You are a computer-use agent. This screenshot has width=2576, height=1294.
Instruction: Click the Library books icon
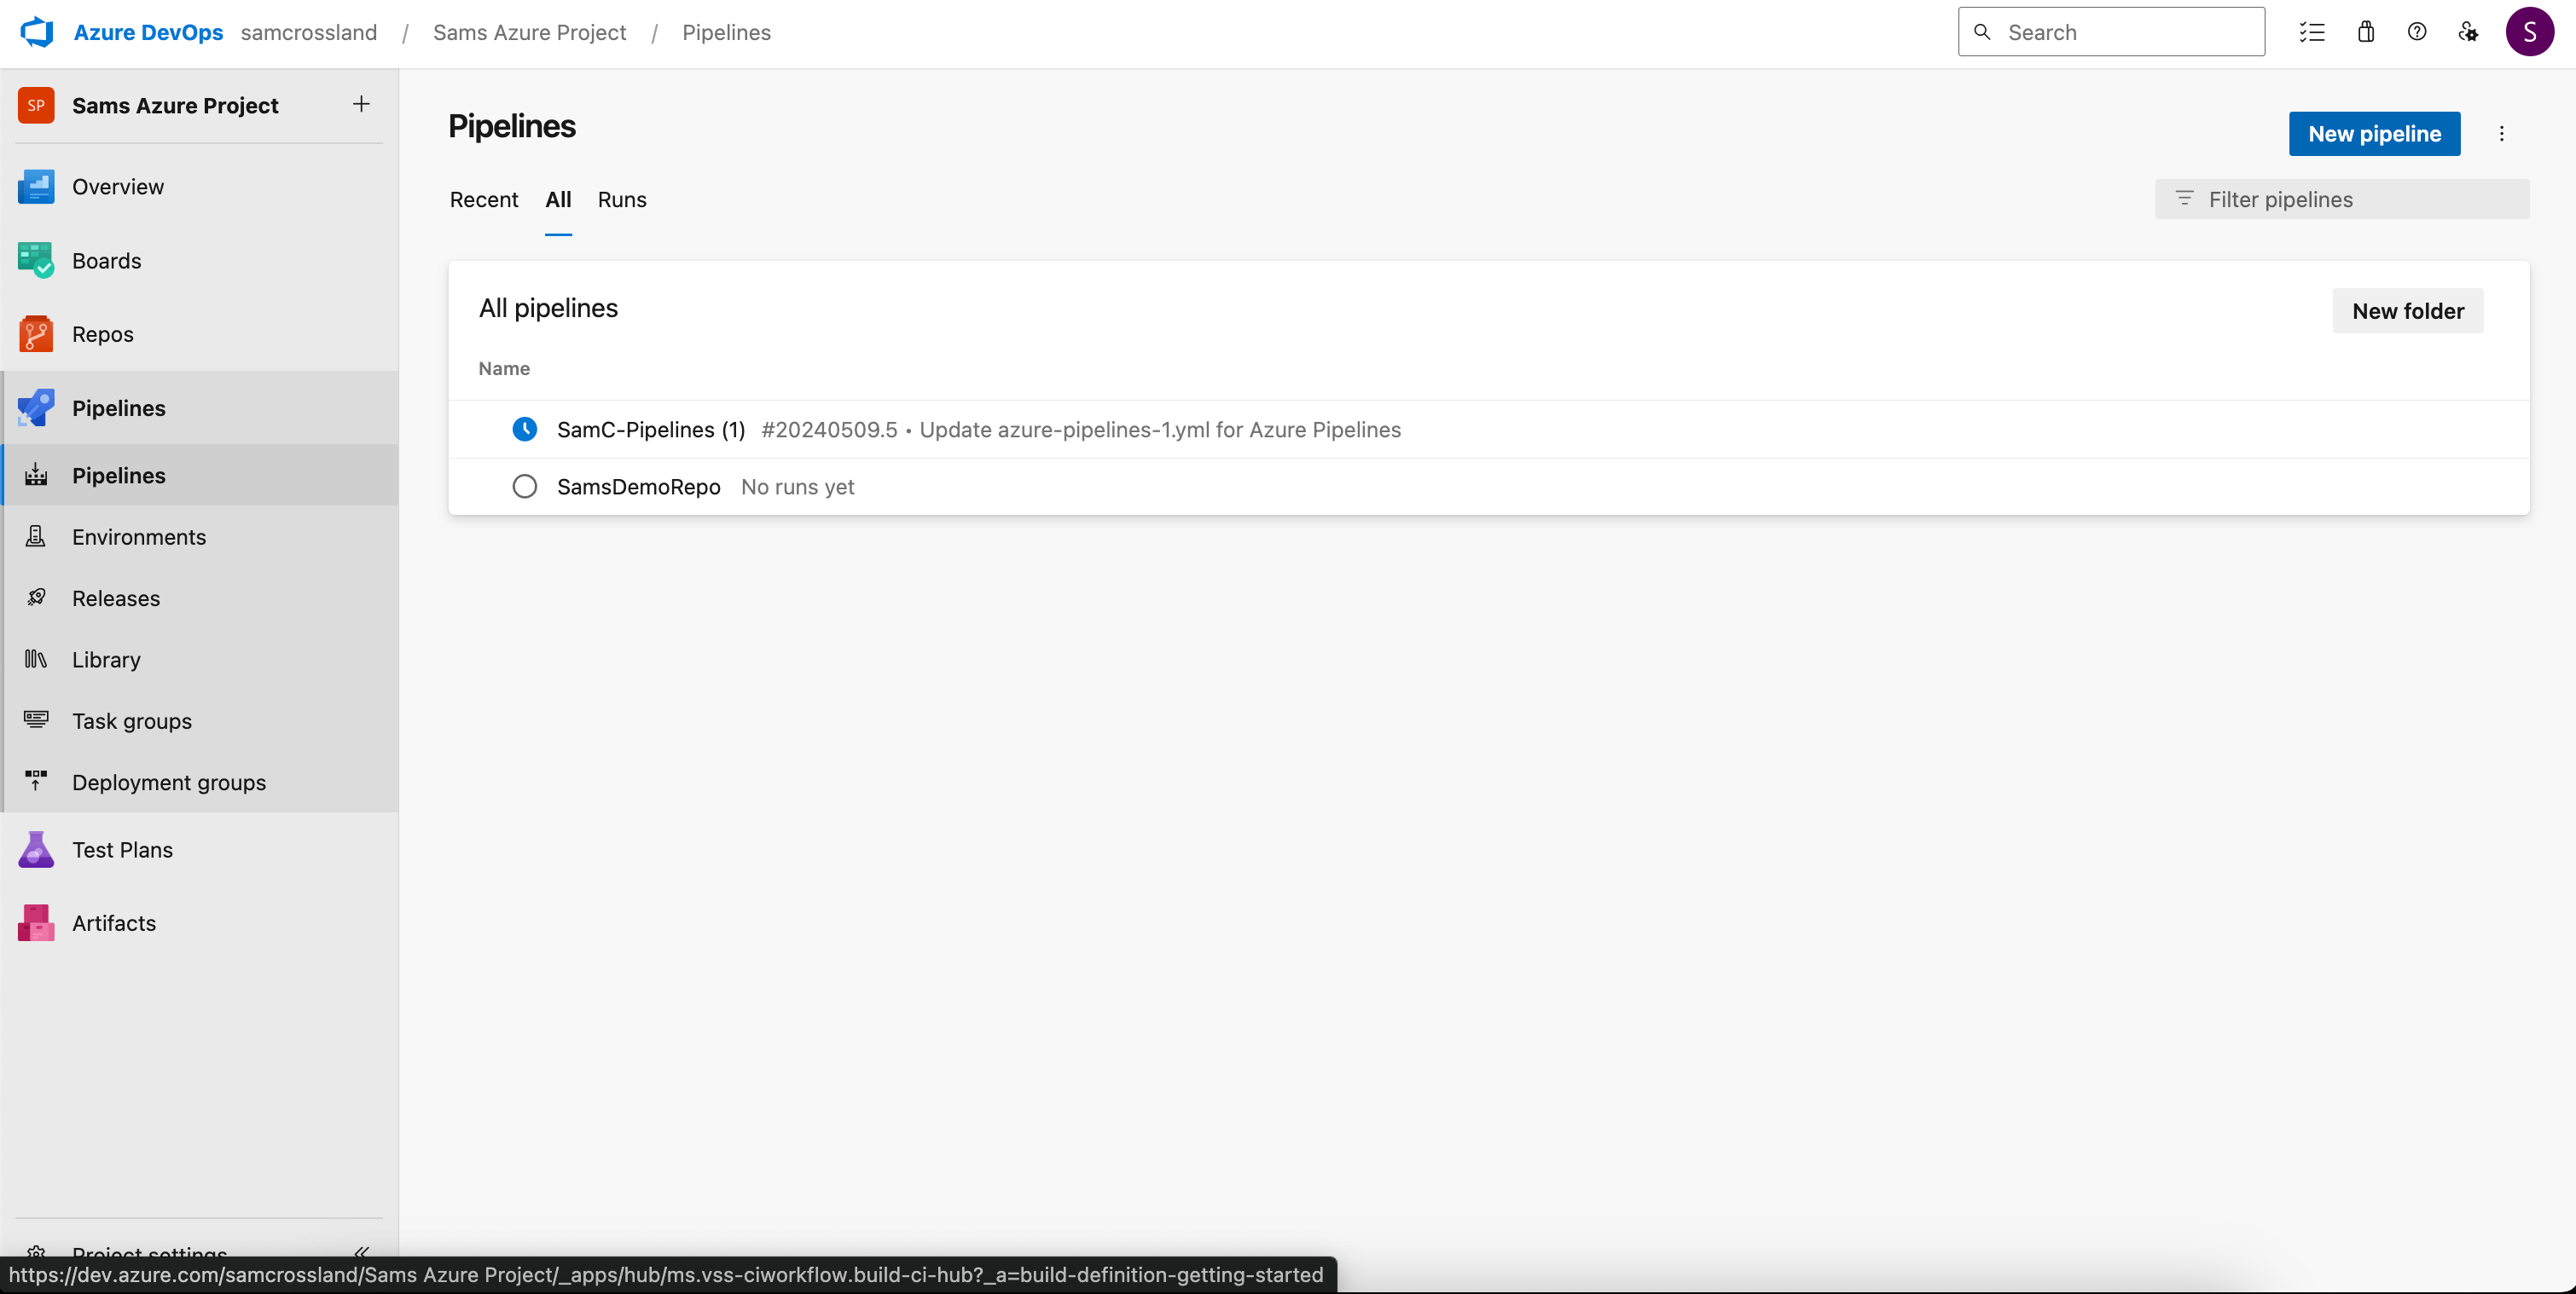click(36, 658)
